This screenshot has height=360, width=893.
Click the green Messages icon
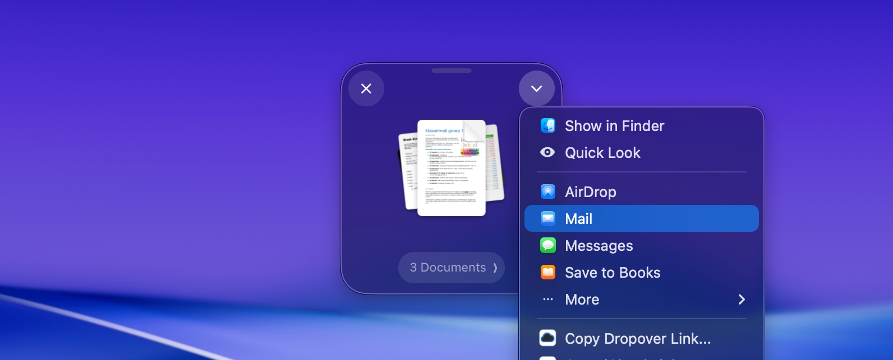(x=548, y=245)
